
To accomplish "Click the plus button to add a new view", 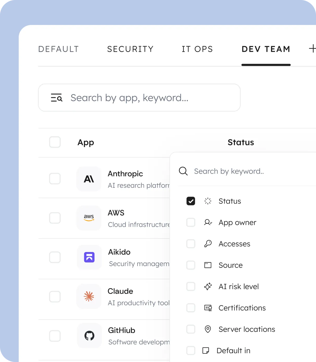I will tap(312, 49).
